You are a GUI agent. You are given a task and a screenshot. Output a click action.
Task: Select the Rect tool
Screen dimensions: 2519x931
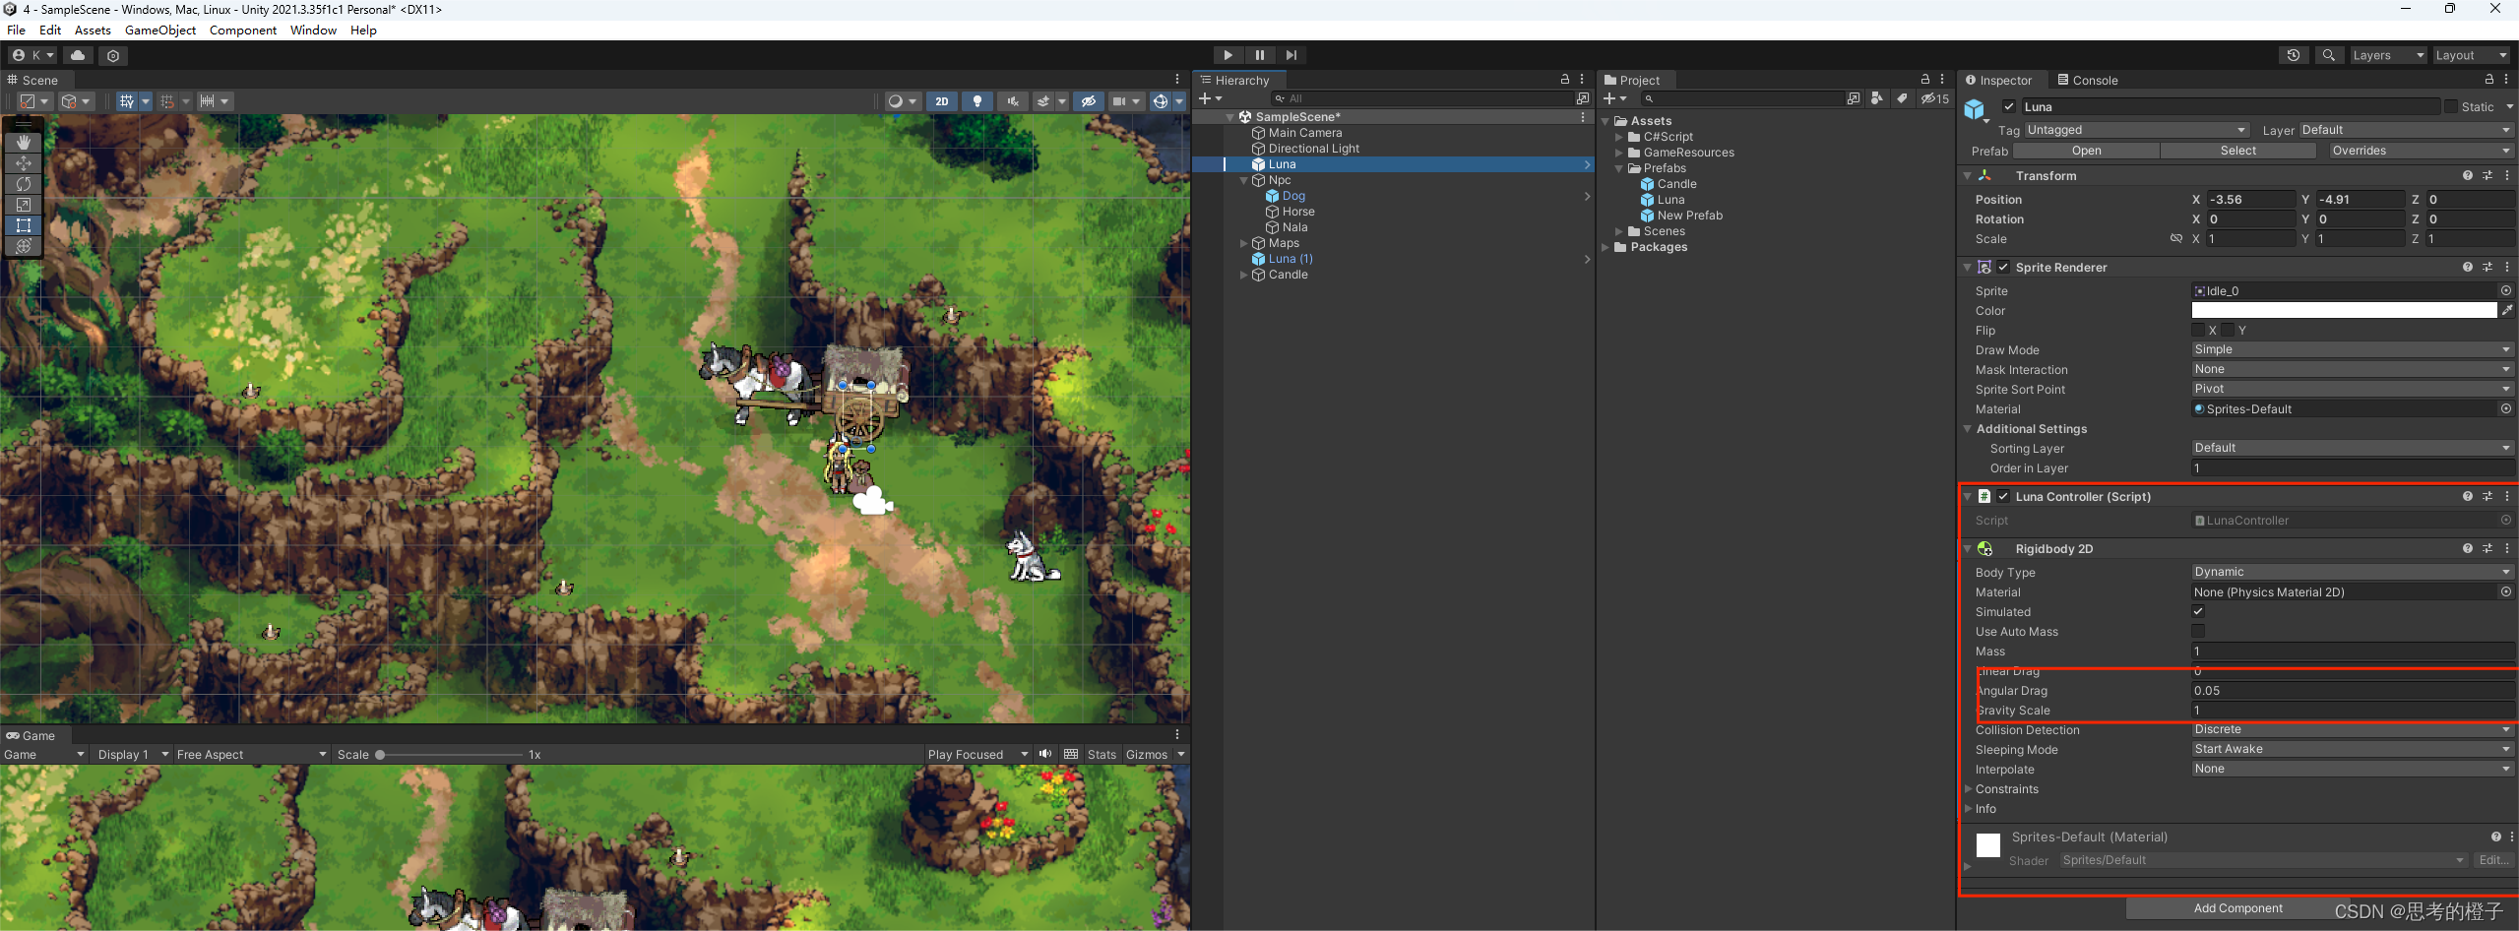[x=24, y=225]
